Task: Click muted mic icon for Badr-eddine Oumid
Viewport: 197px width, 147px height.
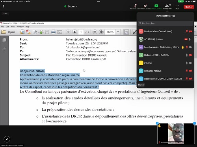Action: click(x=187, y=31)
